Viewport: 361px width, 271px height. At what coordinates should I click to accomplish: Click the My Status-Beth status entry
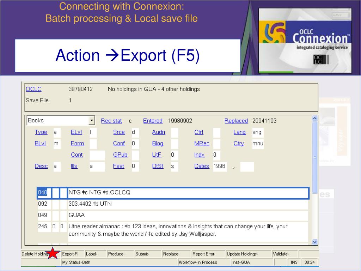tap(120, 262)
